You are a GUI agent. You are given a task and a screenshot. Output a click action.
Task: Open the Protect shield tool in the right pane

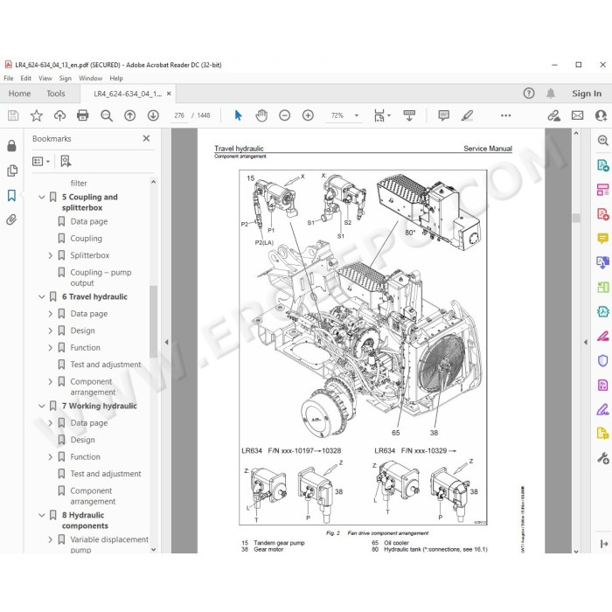pos(602,360)
